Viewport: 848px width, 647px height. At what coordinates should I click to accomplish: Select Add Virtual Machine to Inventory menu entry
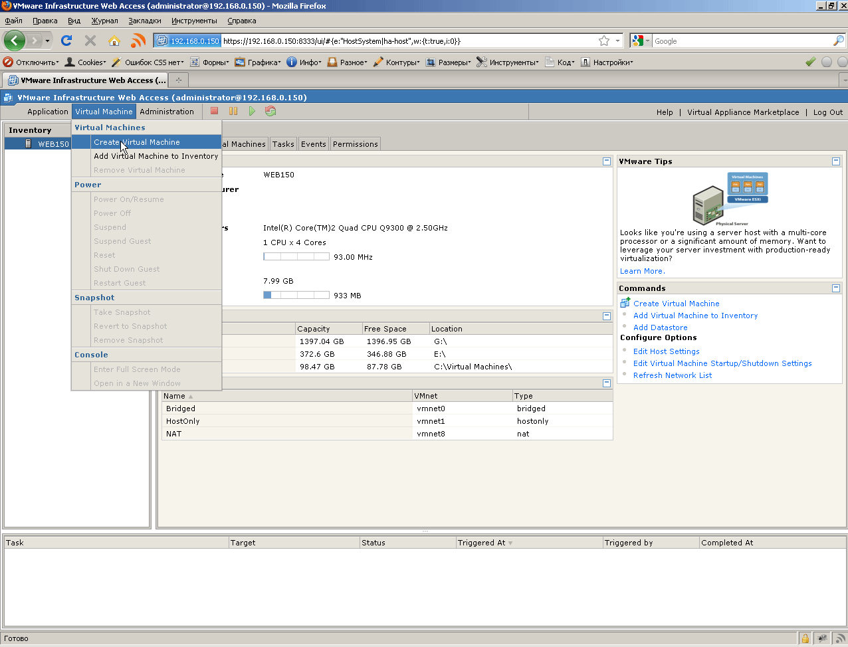click(x=146, y=156)
